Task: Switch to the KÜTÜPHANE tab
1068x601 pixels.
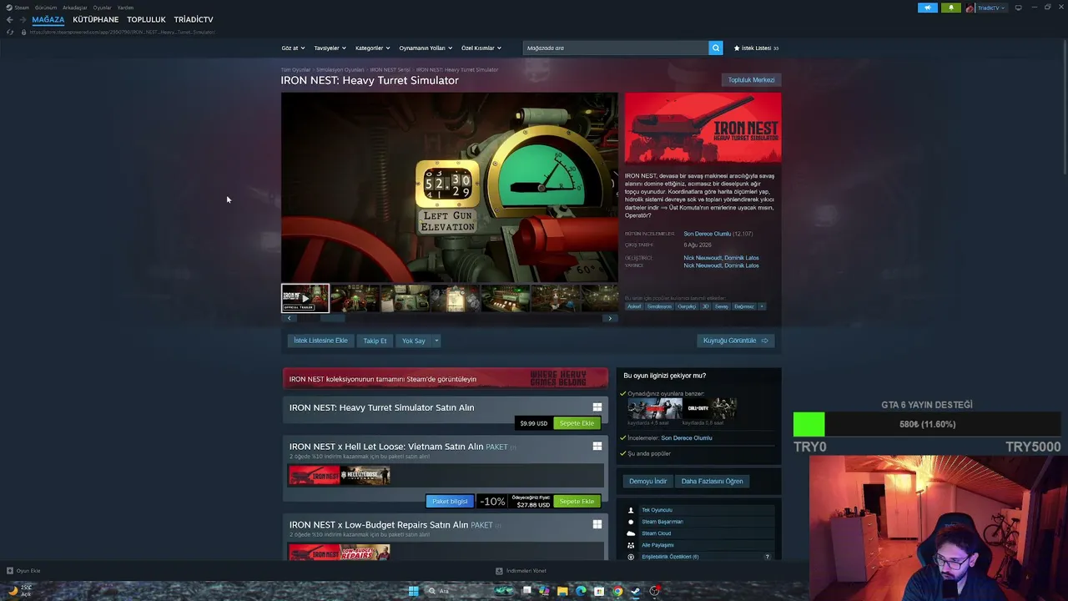Action: [96, 19]
